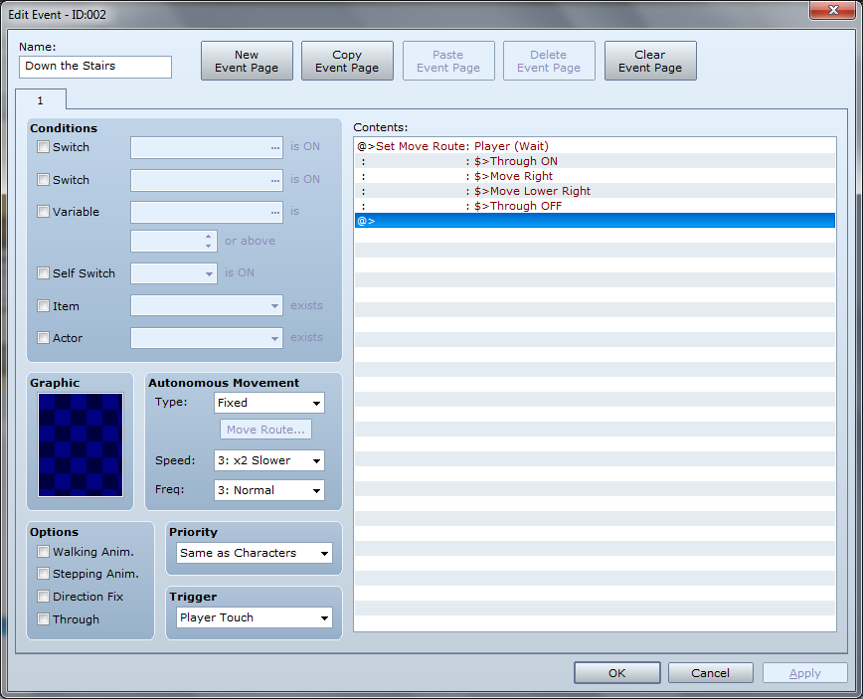This screenshot has height=699, width=863.
Task: Toggle the Through option checkbox
Action: (x=43, y=619)
